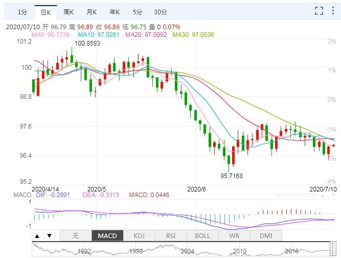Switch to the 年K yearly tab
341x258 pixels.
click(x=115, y=12)
